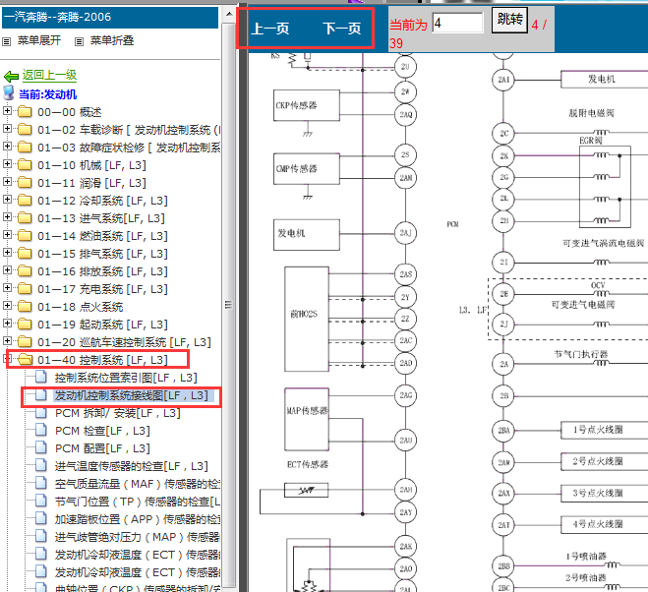Expand the 01—10 机械 folder
The image size is (648, 592).
pos(7,164)
